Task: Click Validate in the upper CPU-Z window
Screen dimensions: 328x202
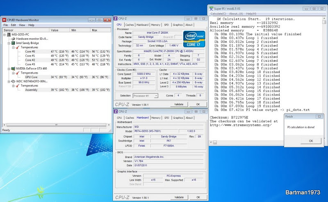Action: (179, 104)
